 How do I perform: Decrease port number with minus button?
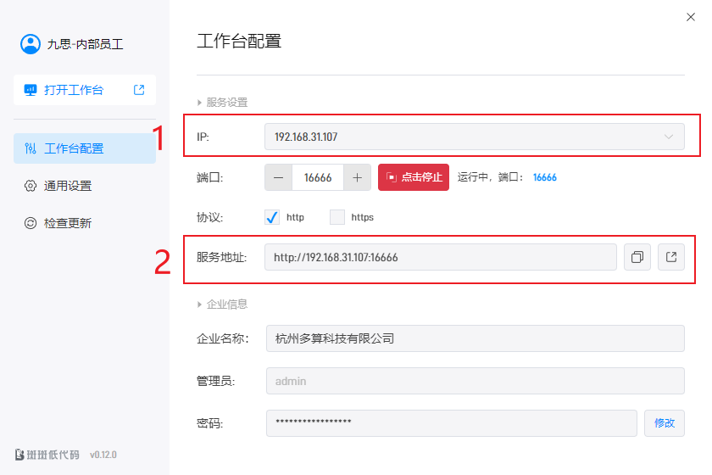tap(278, 177)
